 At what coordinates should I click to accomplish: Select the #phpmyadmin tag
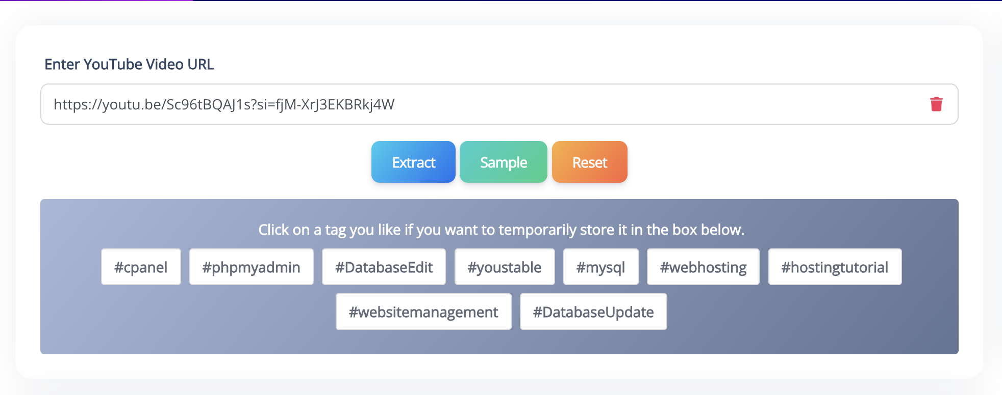point(251,267)
